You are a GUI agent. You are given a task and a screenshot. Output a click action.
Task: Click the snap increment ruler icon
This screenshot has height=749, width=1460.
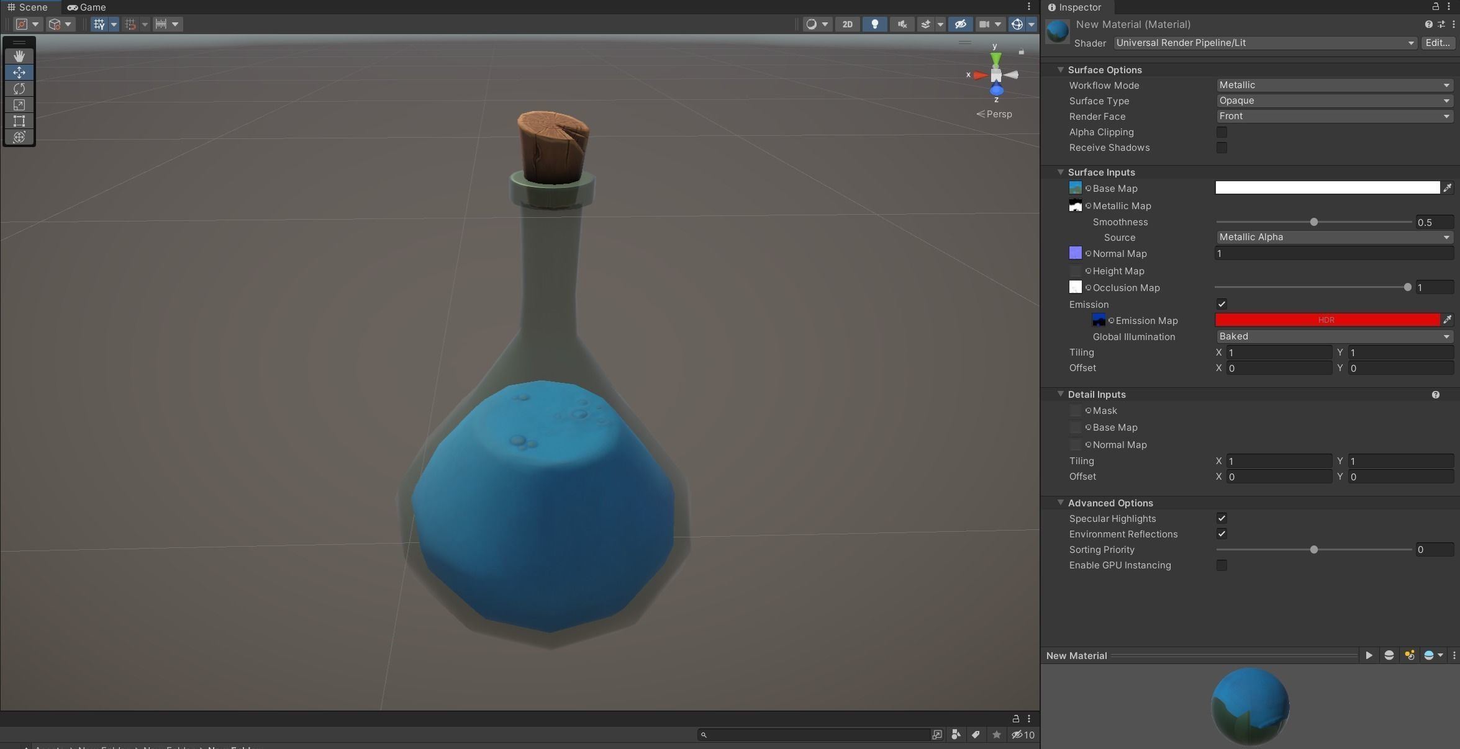(x=161, y=24)
